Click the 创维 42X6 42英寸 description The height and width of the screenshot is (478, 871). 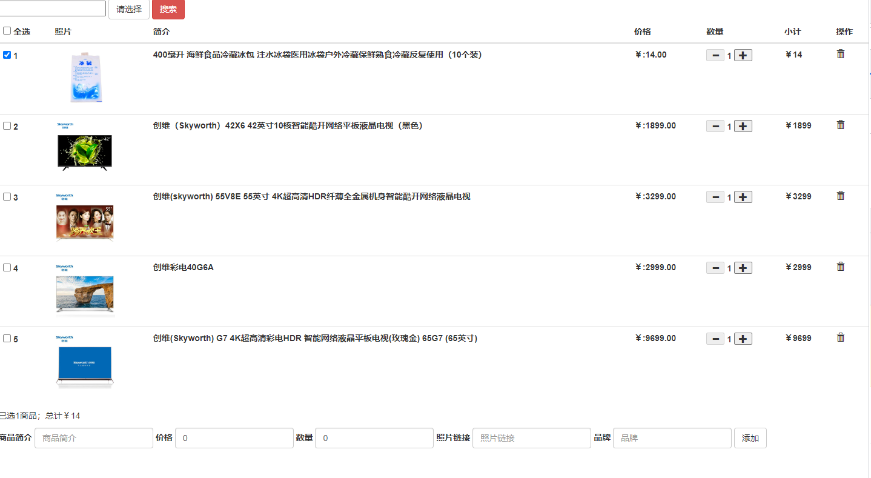(288, 125)
